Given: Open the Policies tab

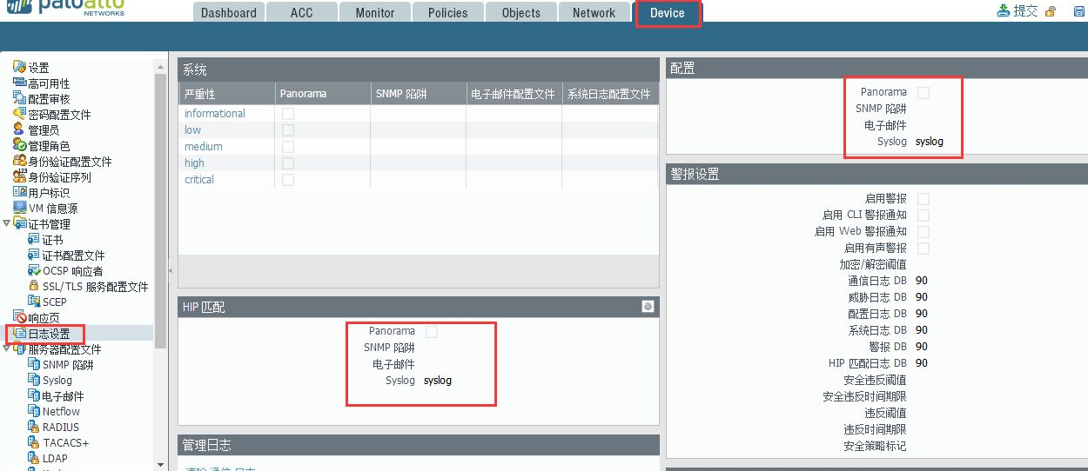Looking at the screenshot, I should 447,13.
